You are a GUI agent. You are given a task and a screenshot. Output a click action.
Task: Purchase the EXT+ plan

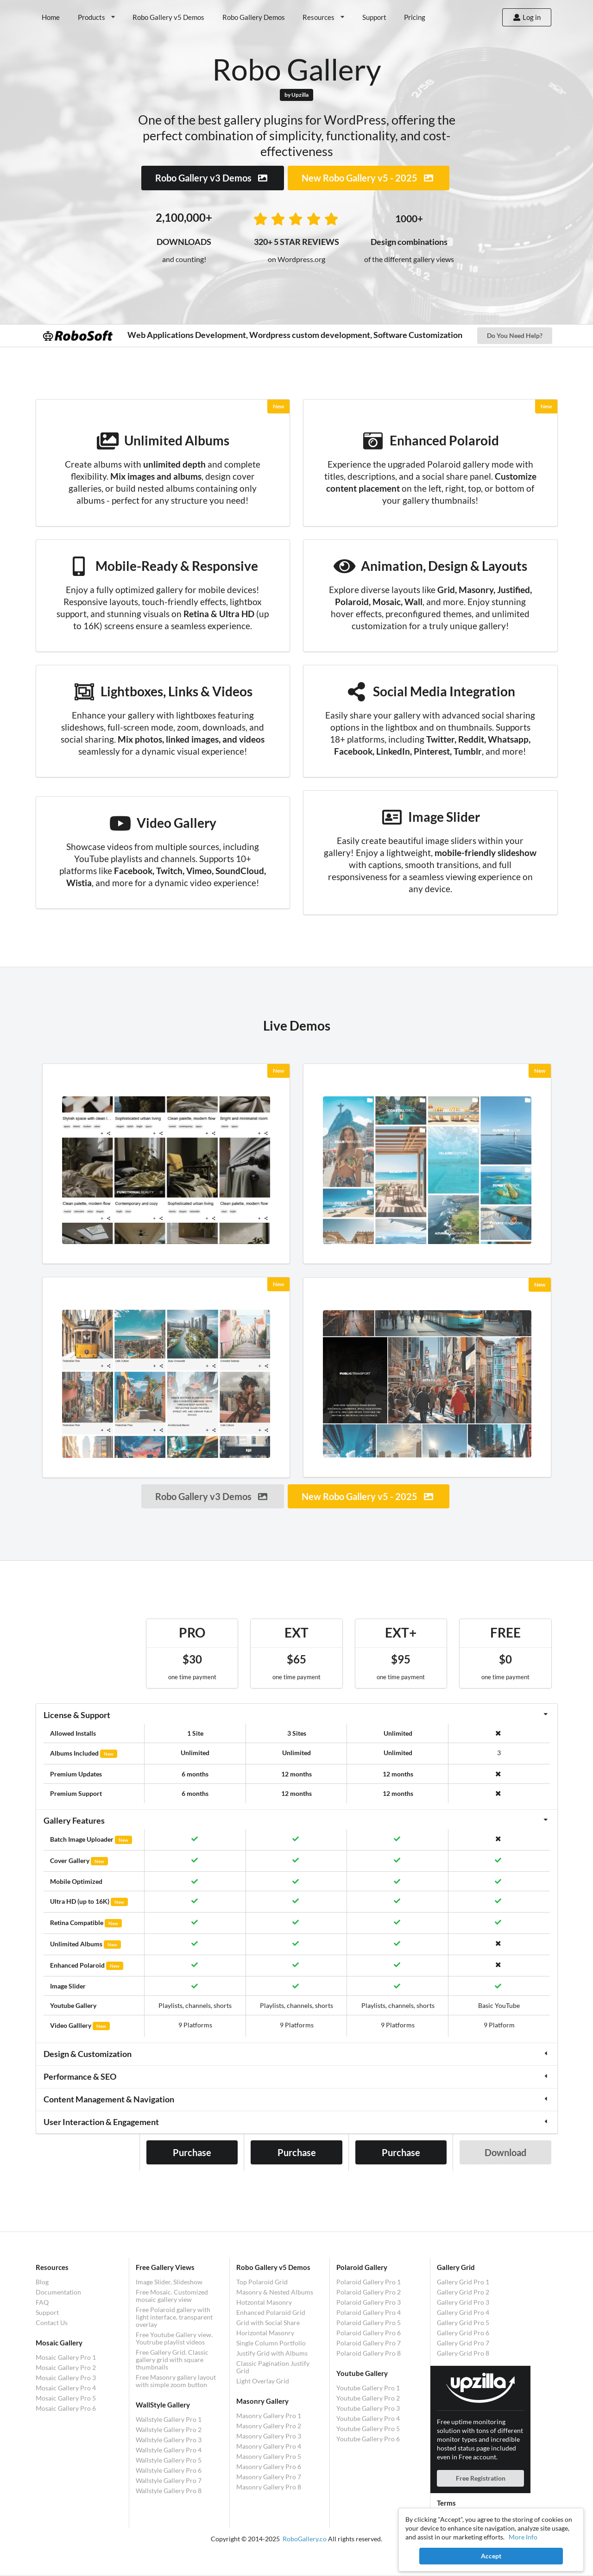(x=401, y=2152)
